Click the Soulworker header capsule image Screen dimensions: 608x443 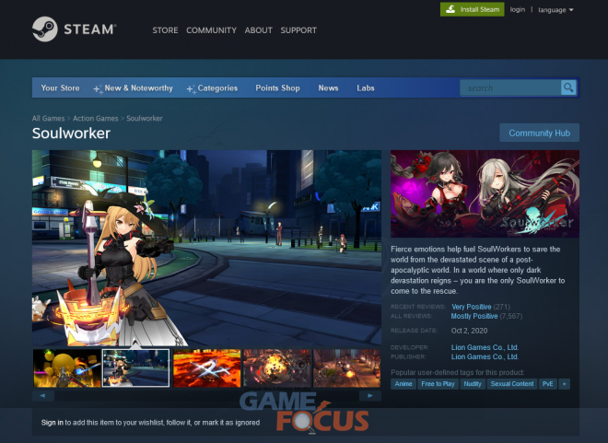(x=485, y=193)
